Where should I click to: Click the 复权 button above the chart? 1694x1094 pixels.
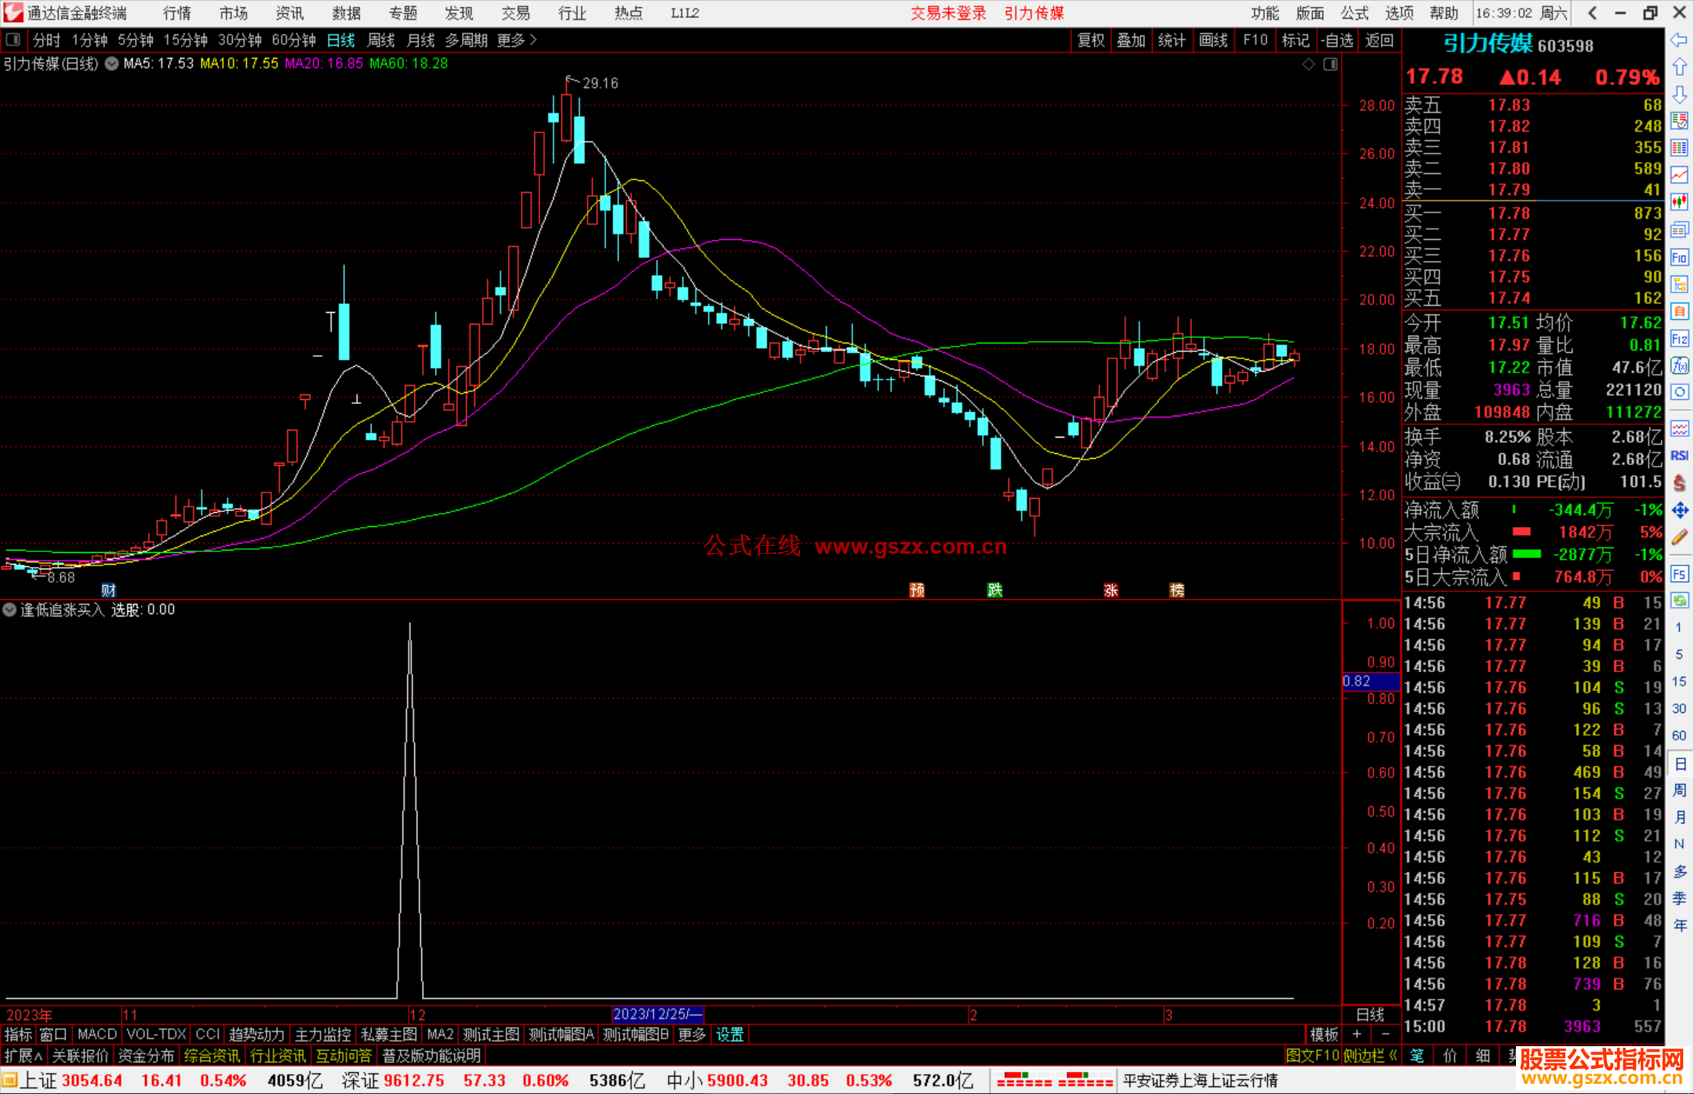tap(1090, 40)
